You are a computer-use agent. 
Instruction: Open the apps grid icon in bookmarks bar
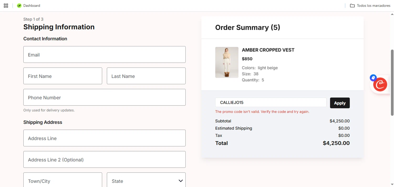(x=6, y=5)
